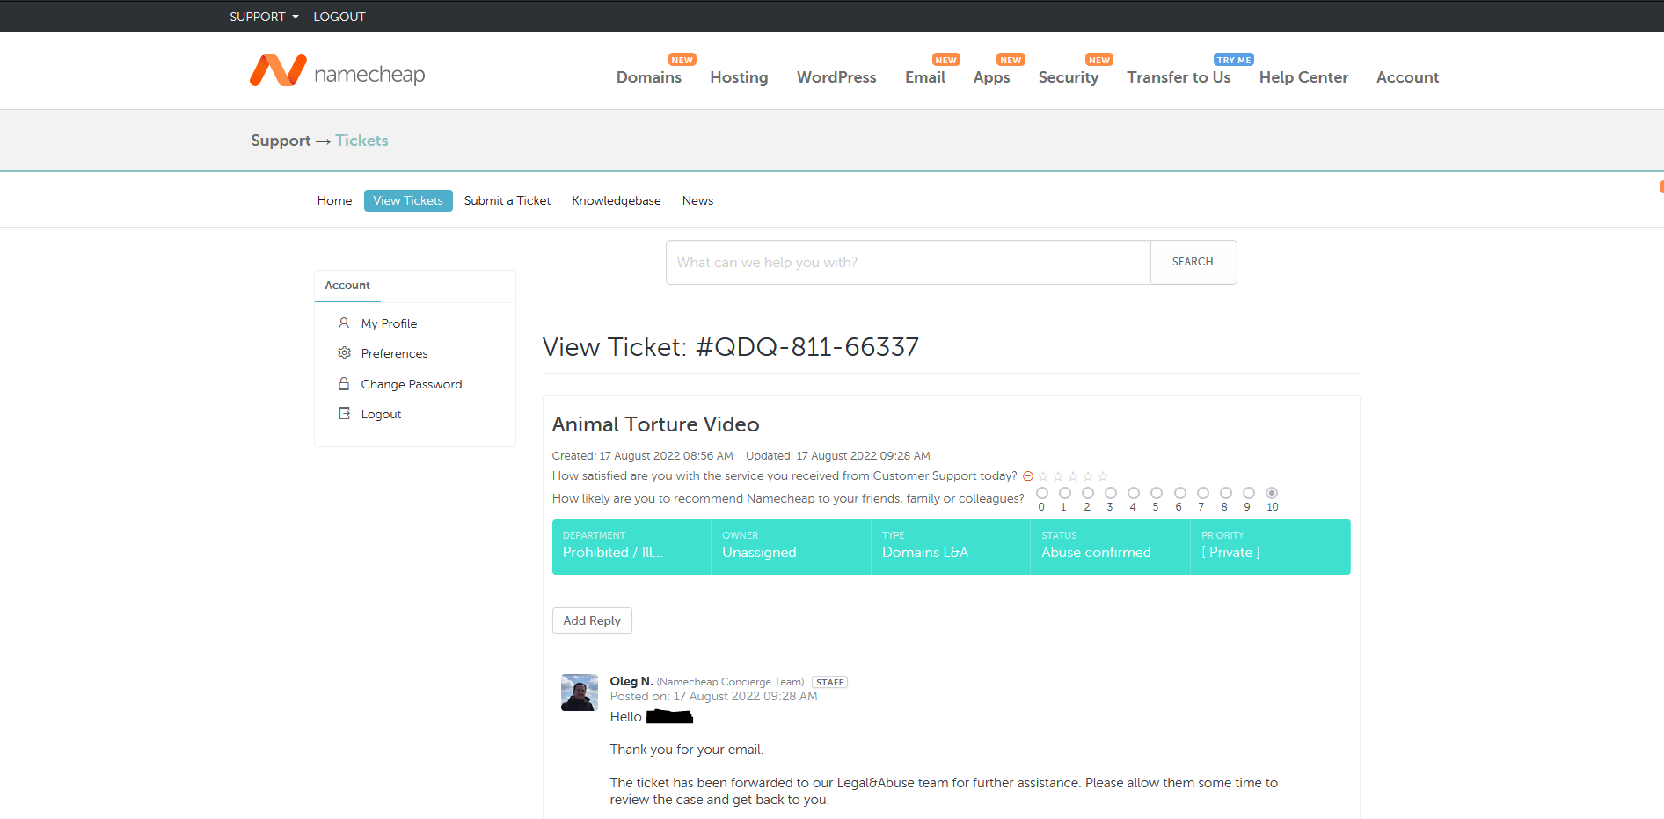This screenshot has height=819, width=1664.
Task: Open the Email navigation menu
Action: (x=925, y=77)
